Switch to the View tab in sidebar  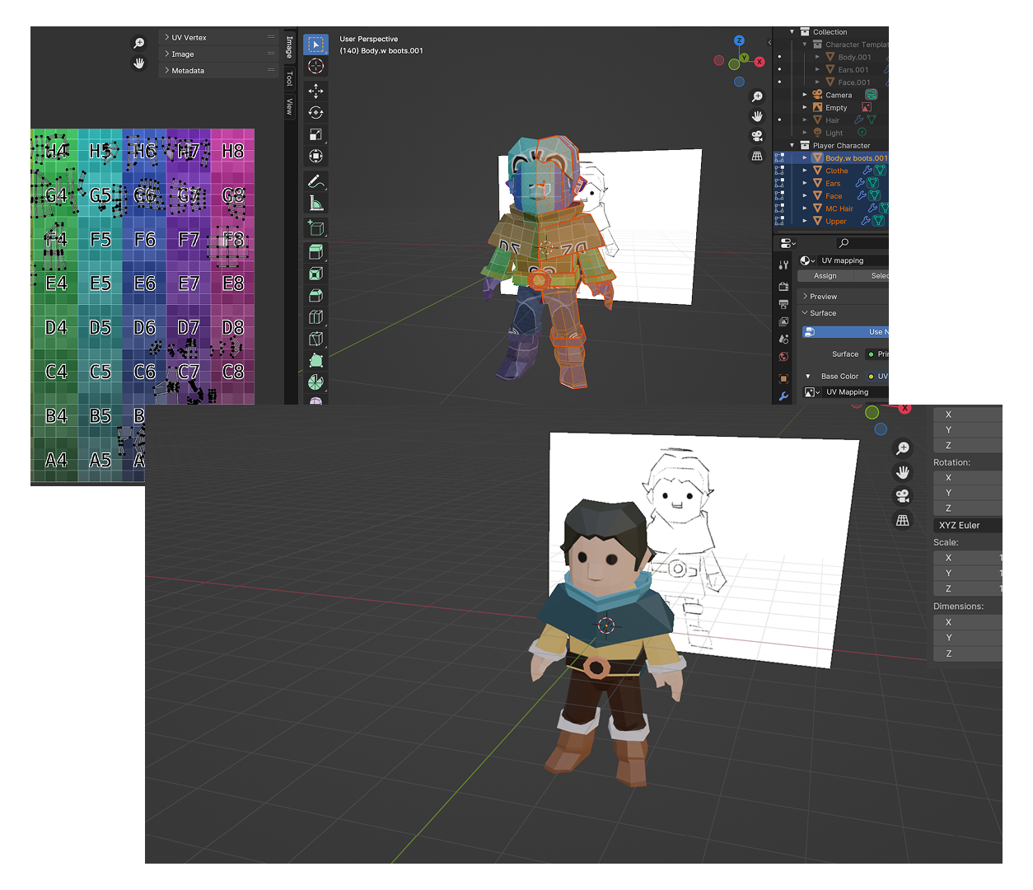tap(288, 102)
